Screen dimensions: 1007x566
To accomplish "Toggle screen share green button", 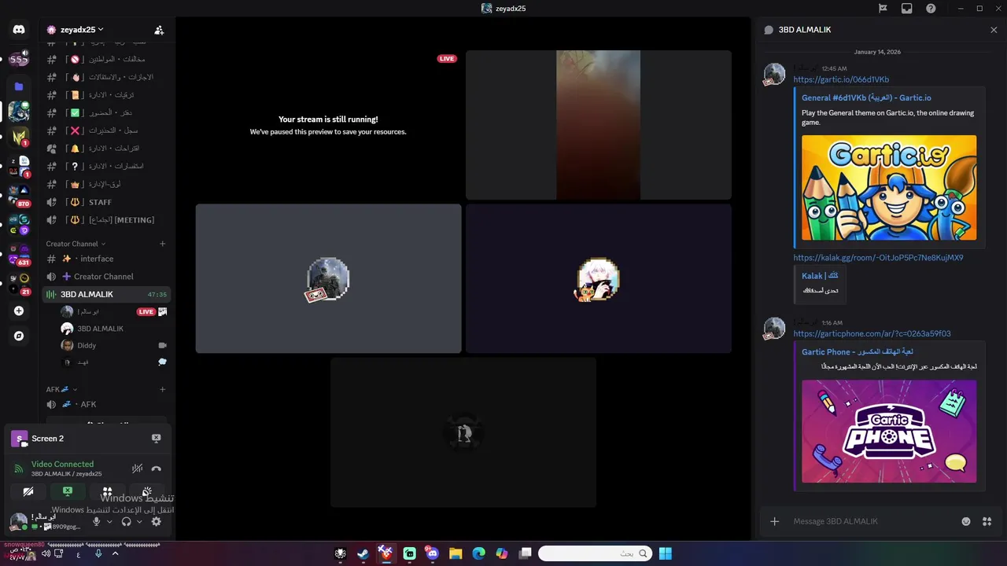I will (68, 491).
